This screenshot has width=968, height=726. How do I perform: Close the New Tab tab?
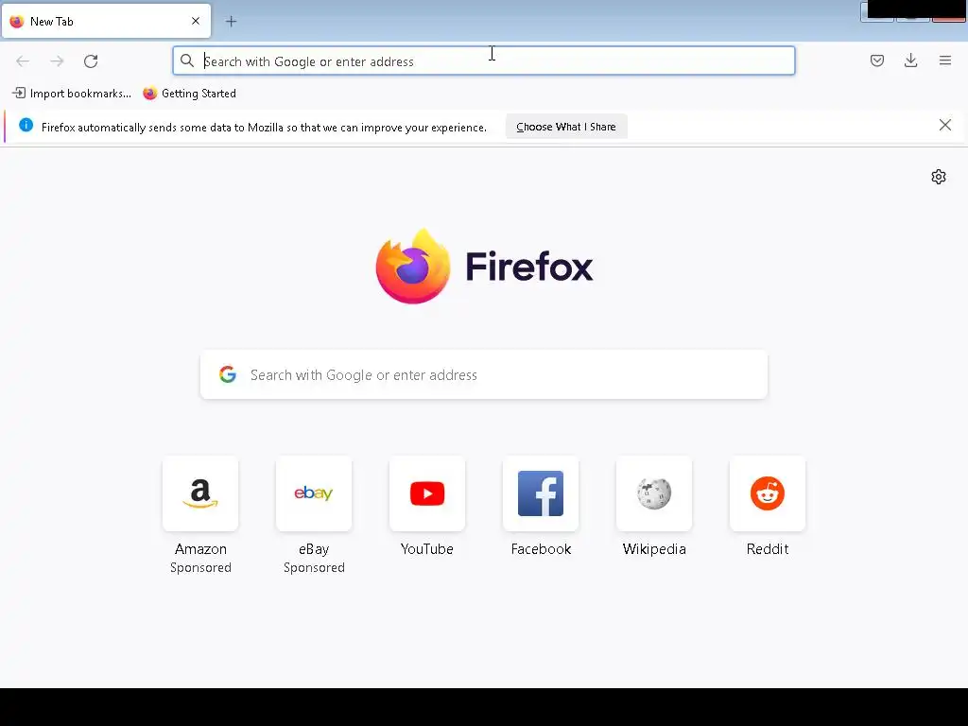[196, 21]
